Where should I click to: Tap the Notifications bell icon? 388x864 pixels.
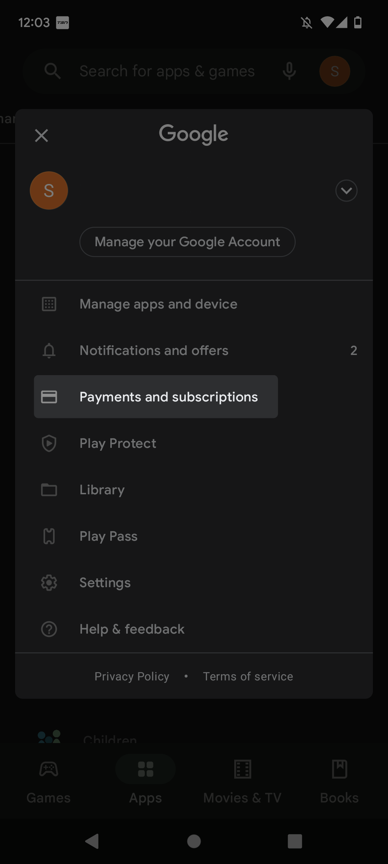click(49, 351)
